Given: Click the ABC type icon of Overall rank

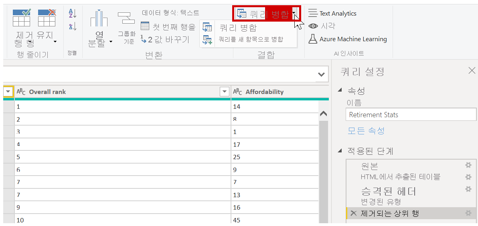Looking at the screenshot, I should click(21, 92).
